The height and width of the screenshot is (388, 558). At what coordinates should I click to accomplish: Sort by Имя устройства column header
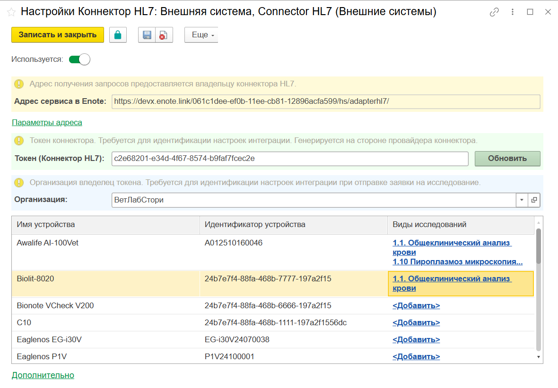click(x=105, y=225)
